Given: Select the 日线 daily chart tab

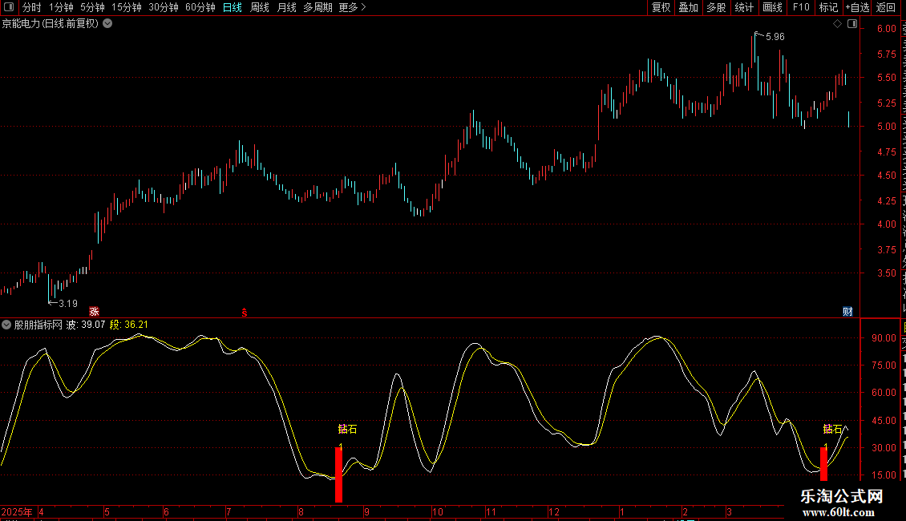Looking at the screenshot, I should [x=233, y=7].
